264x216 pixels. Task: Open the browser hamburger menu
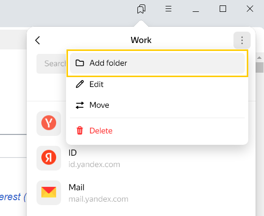pos(168,8)
